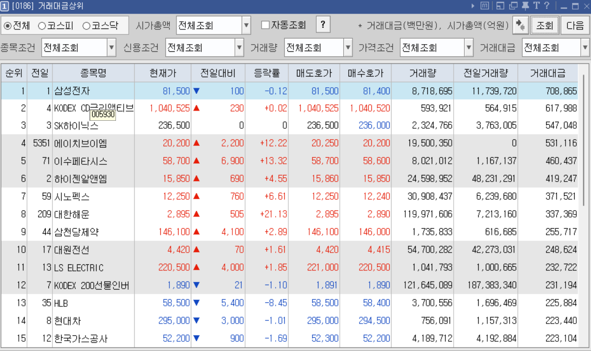Select the 현대차 stock name
591x351 pixels.
point(68,321)
